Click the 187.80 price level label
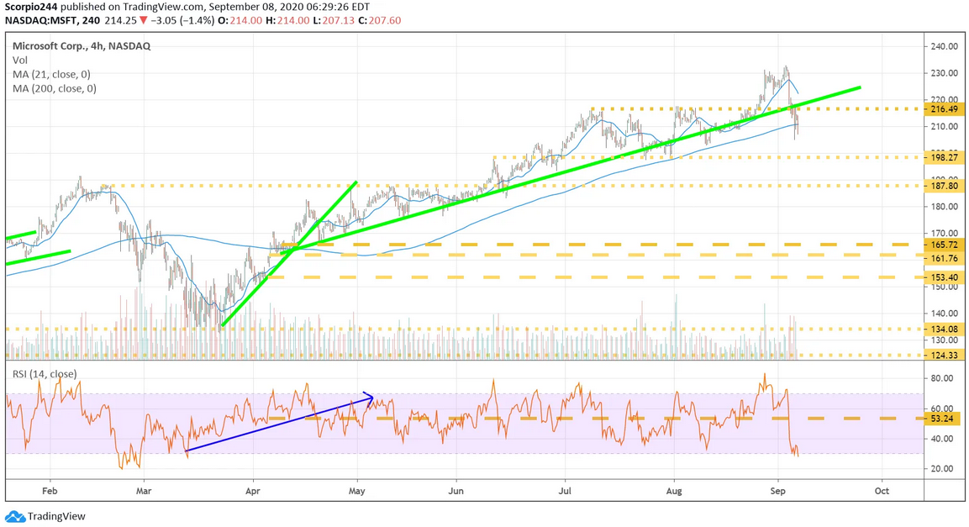The width and height of the screenshot is (969, 527). pos(944,186)
